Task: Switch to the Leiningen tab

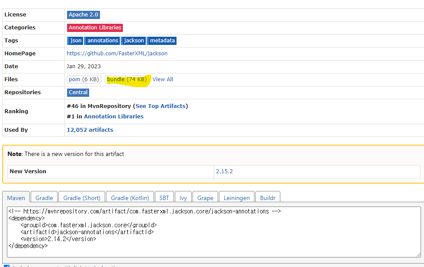Action: click(x=237, y=198)
